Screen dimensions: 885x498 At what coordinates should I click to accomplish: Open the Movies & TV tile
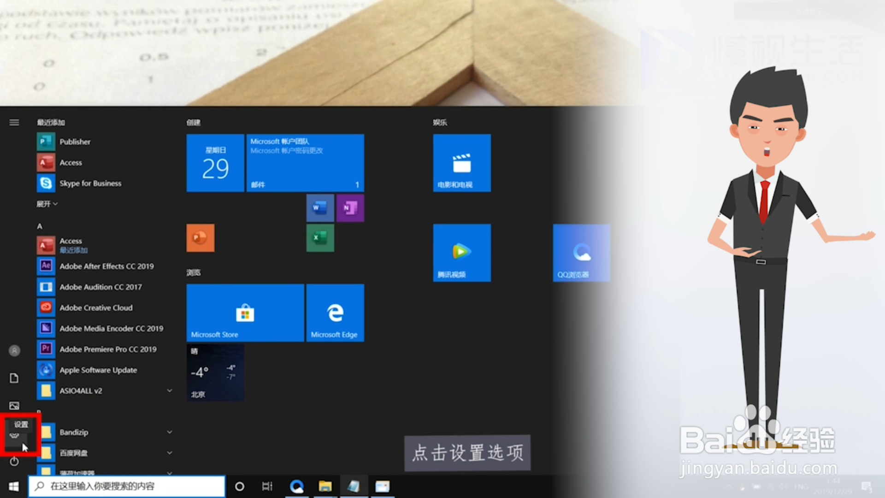tap(461, 163)
